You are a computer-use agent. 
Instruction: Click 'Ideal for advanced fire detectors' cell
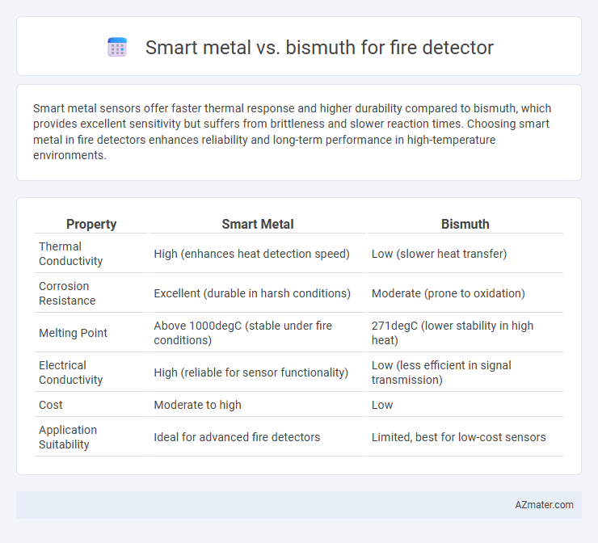tap(237, 437)
